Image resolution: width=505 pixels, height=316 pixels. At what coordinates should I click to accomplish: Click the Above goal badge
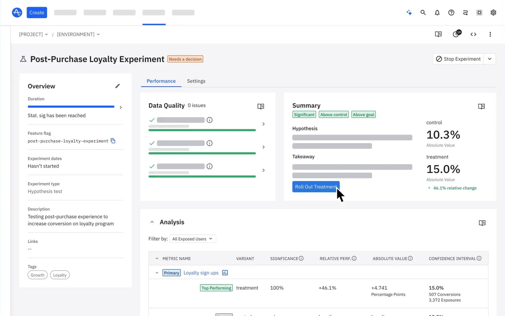click(363, 115)
